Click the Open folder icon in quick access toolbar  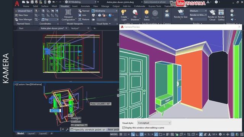(x=28, y=2)
